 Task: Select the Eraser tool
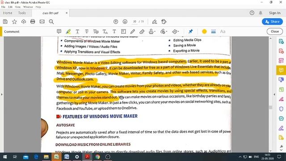point(142,31)
